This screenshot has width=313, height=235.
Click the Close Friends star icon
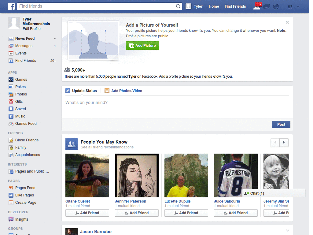point(11,140)
